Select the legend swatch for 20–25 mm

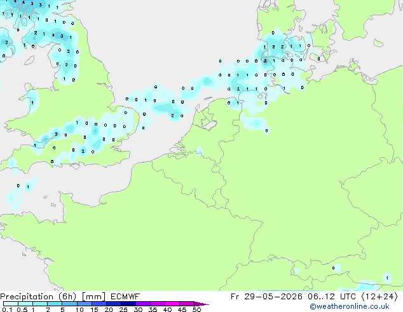(114, 304)
